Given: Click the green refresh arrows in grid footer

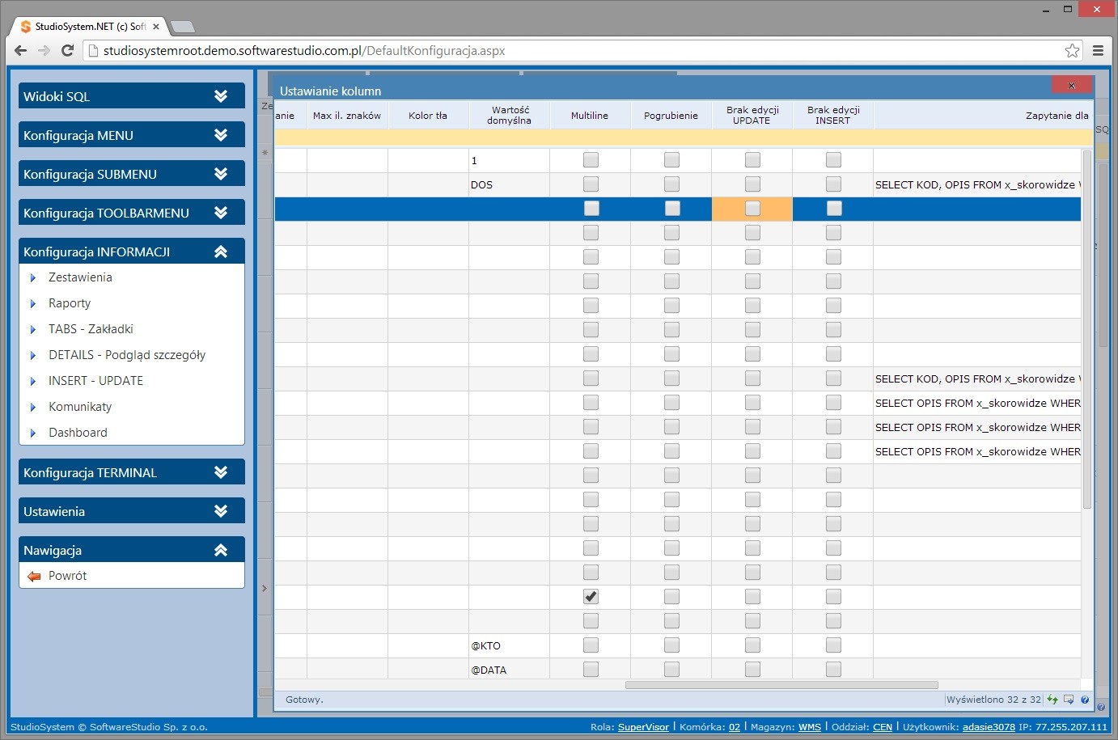Looking at the screenshot, I should pos(1052,700).
